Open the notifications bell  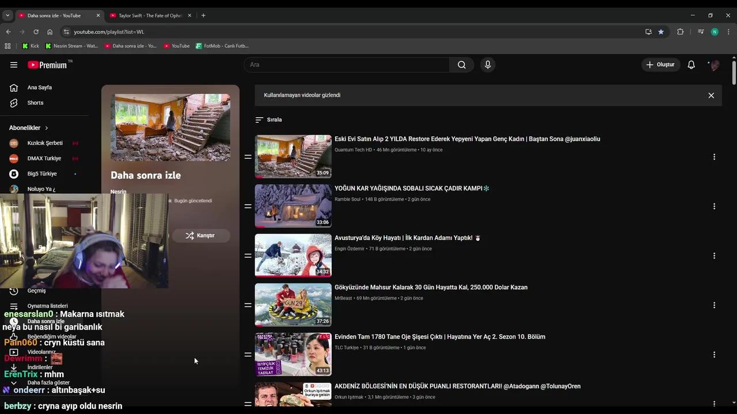[x=691, y=64]
